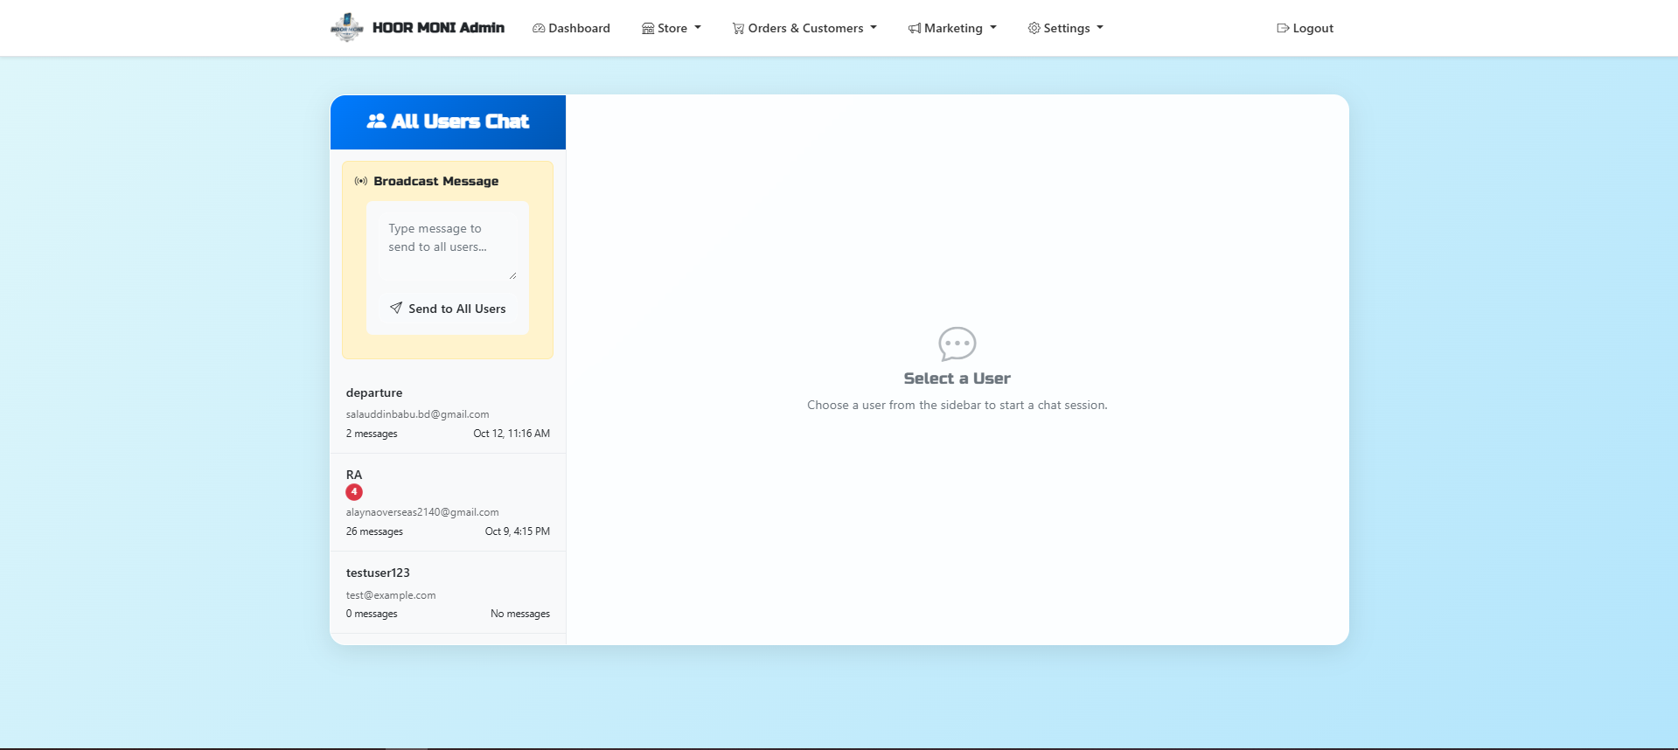This screenshot has height=750, width=1678.
Task: Click the '2 messages' count
Action: [372, 434]
